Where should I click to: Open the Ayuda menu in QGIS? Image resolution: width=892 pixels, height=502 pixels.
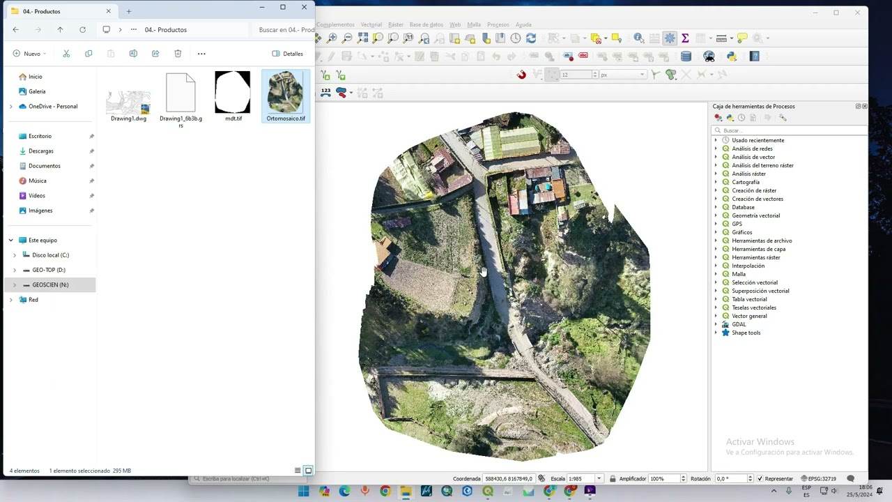pos(523,24)
